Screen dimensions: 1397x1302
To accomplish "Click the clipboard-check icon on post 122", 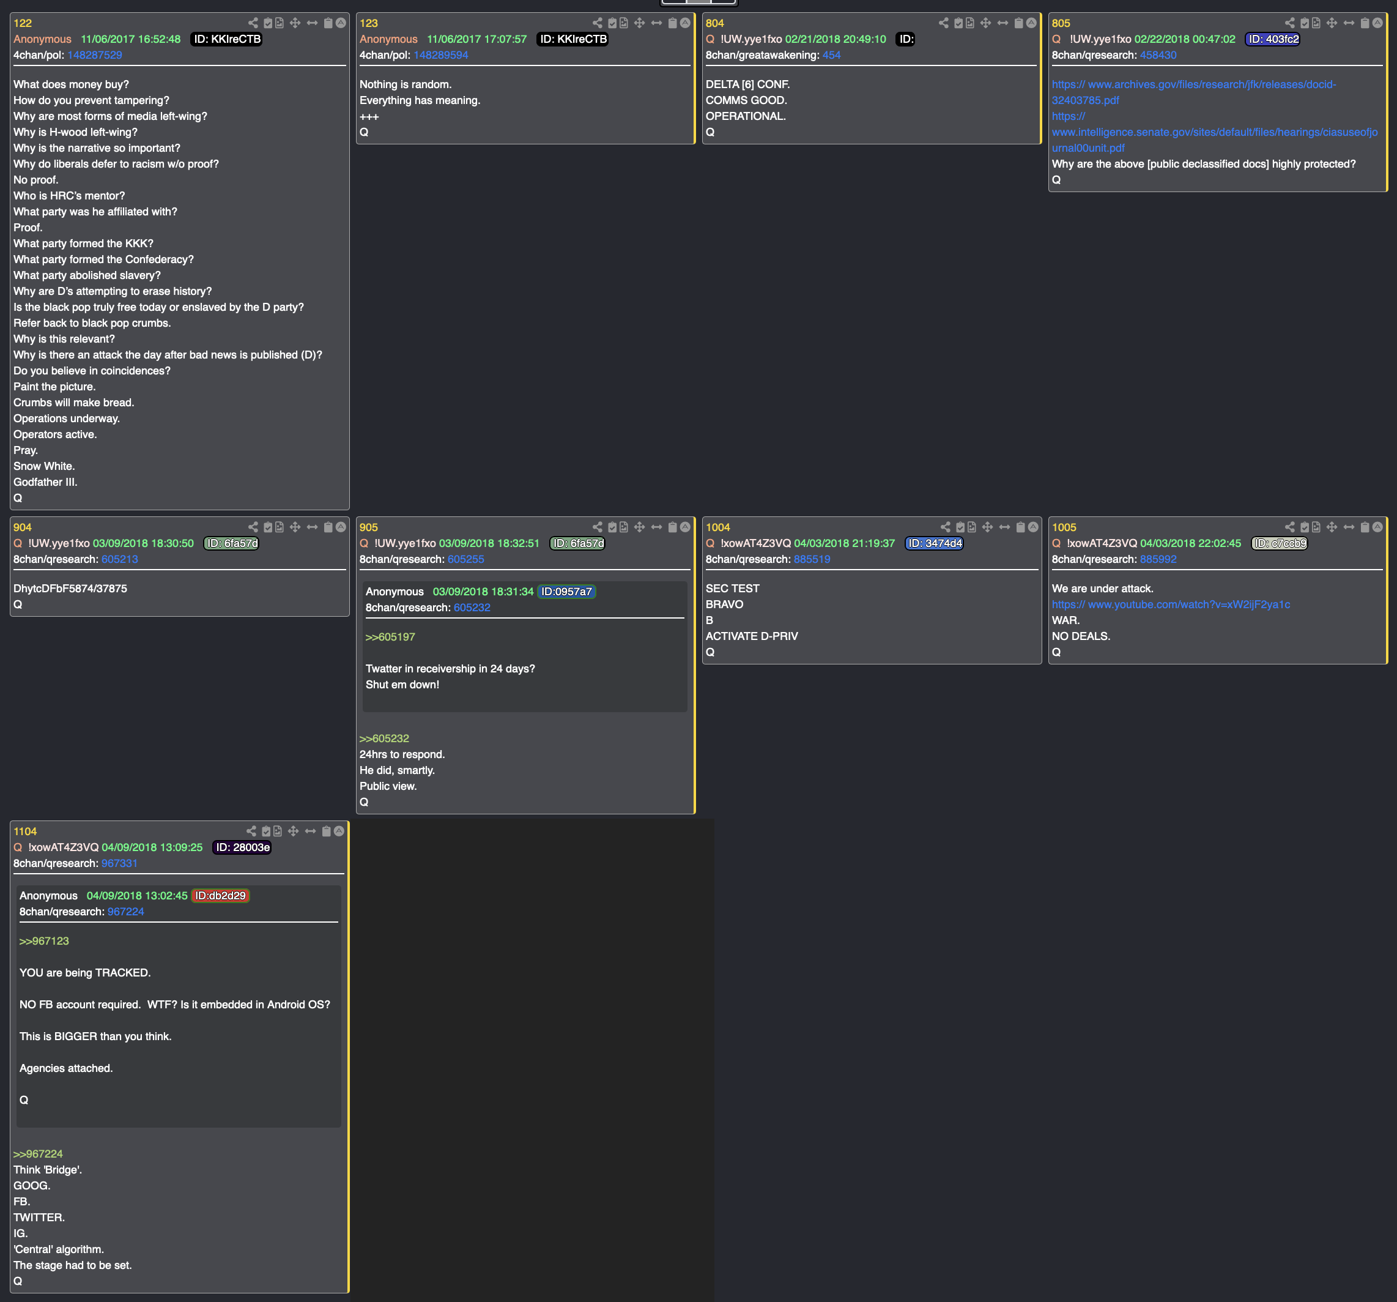I will [x=268, y=23].
